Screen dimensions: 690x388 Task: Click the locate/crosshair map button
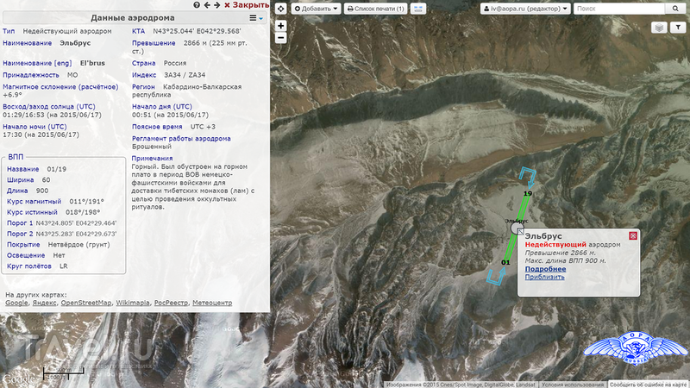(x=280, y=9)
